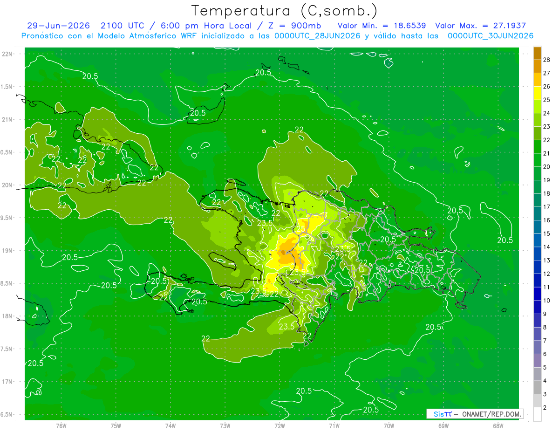Click the orange colorbar segment between 27 and 28
Screen dimensions: 559x432
[x=537, y=66]
